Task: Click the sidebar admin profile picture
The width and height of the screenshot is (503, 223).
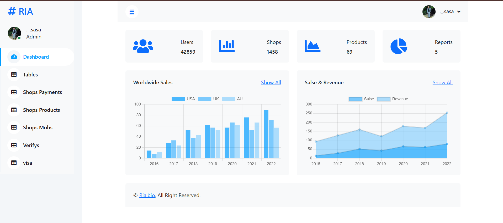Action: (x=14, y=33)
